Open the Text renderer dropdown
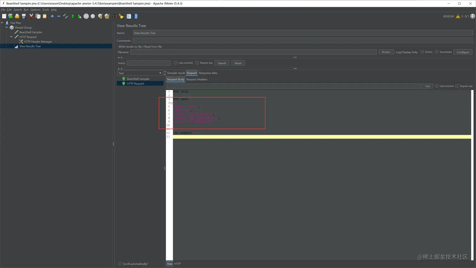The image size is (476, 268). tap(140, 73)
